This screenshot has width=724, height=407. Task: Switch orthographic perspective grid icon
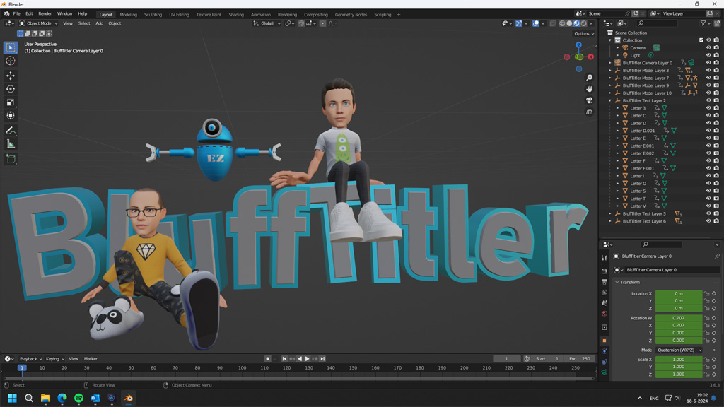pyautogui.click(x=589, y=112)
